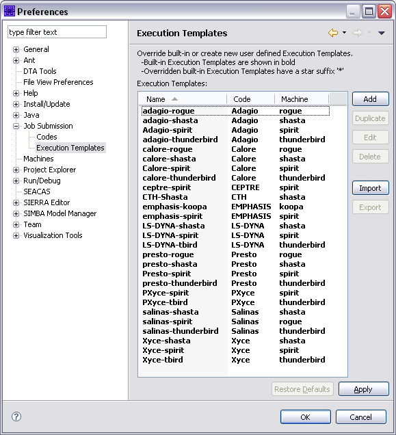This screenshot has height=435, width=396.
Task: Click the Apply button
Action: click(364, 389)
